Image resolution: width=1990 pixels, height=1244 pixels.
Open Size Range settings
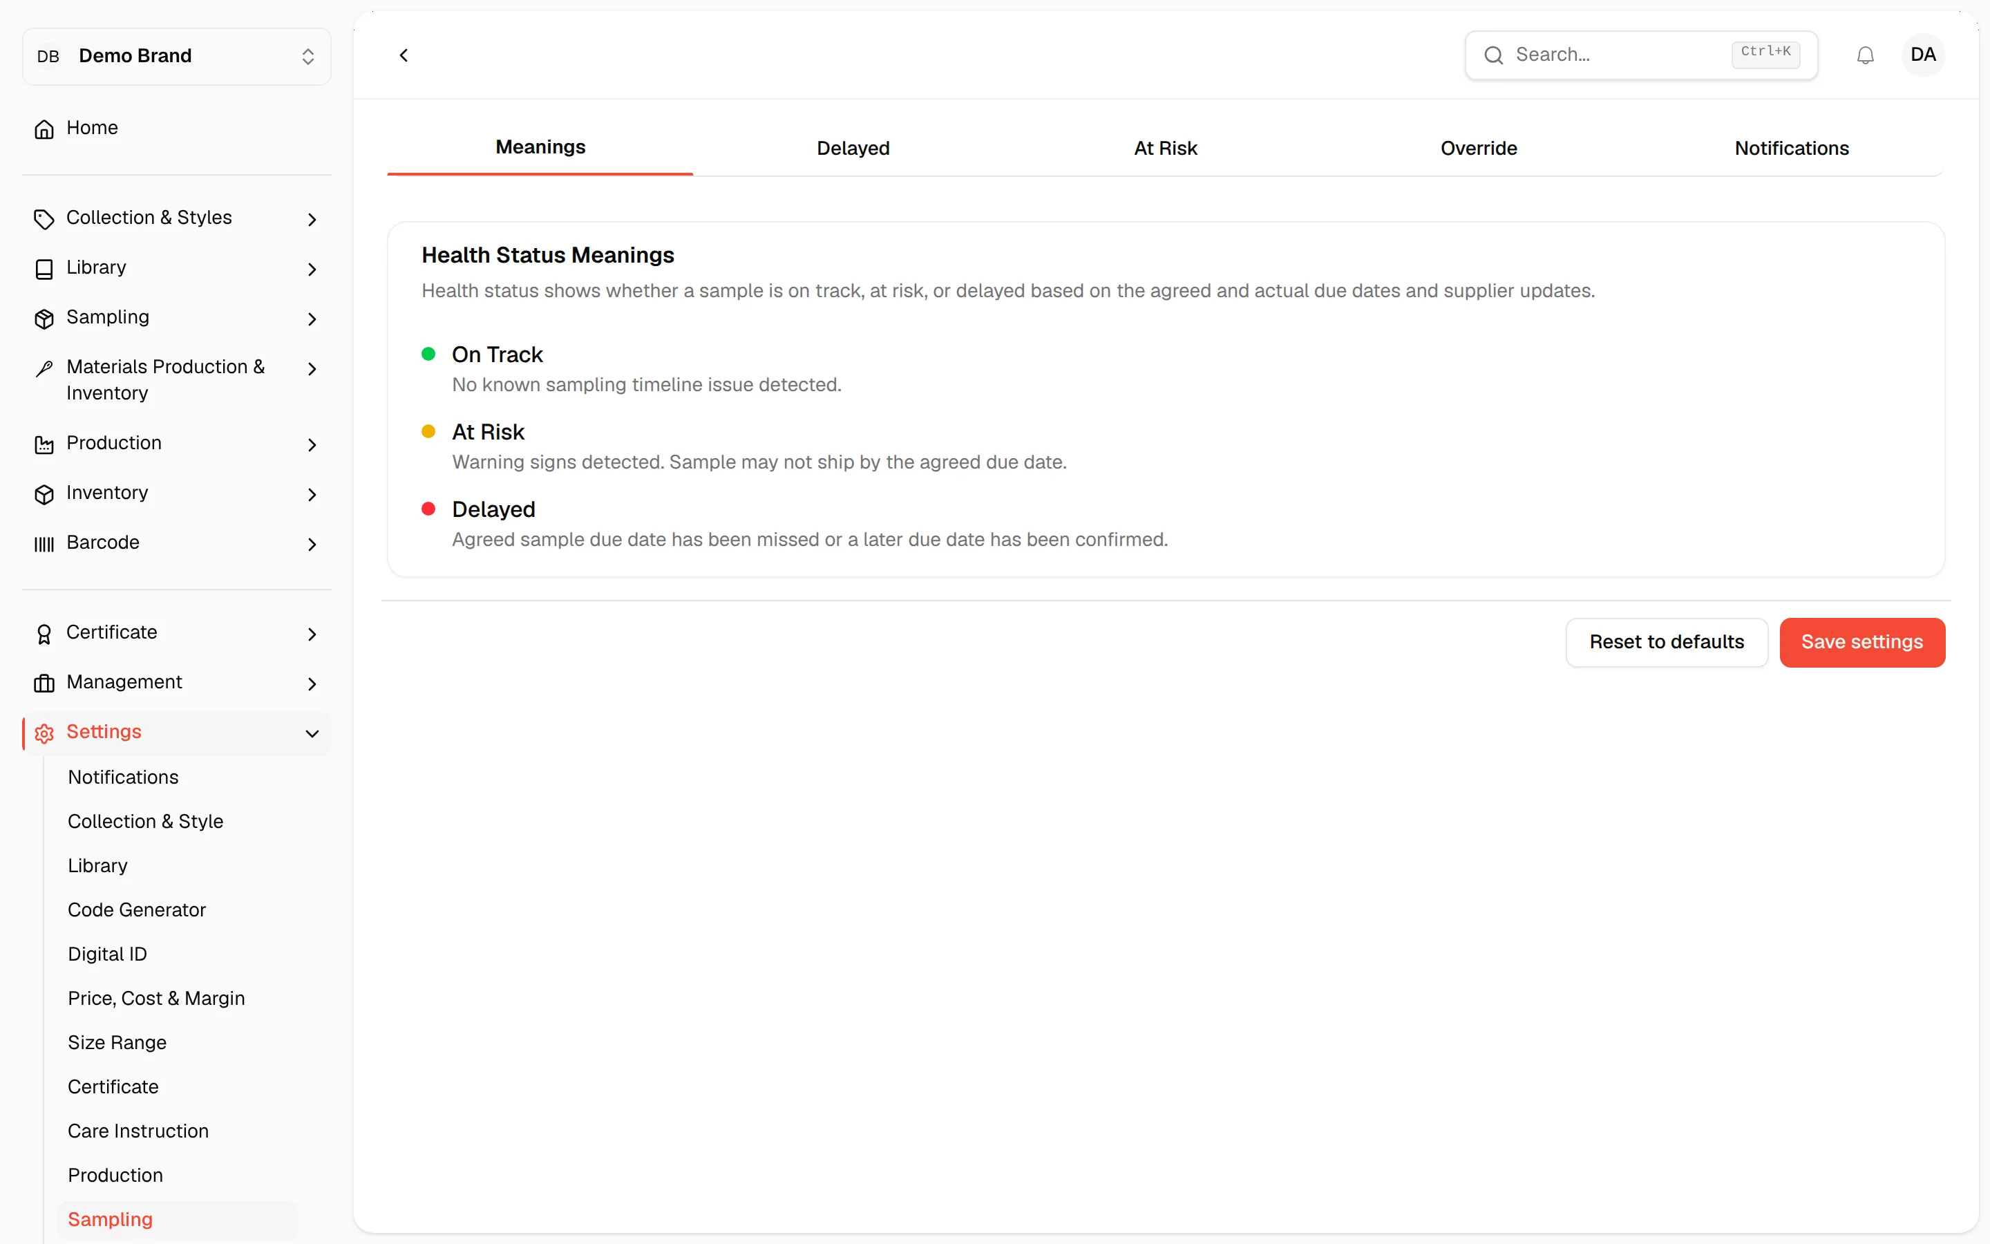tap(117, 1042)
